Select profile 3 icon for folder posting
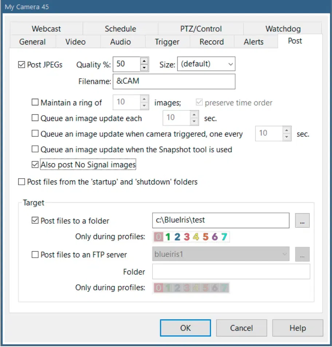The height and width of the screenshot is (347, 332). (x=187, y=237)
